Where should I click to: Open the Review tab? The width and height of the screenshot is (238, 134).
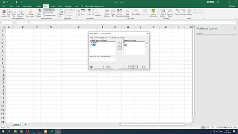click(x=53, y=6)
